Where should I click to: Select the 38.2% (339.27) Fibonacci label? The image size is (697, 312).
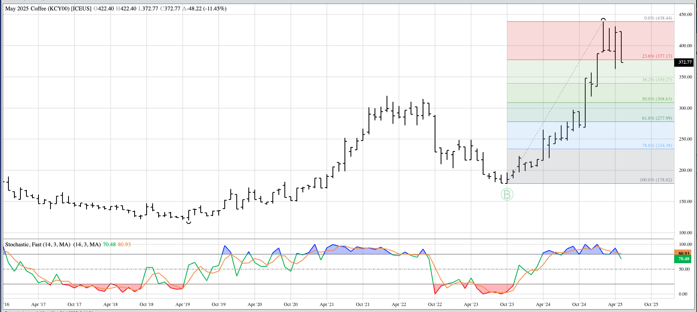pos(657,80)
